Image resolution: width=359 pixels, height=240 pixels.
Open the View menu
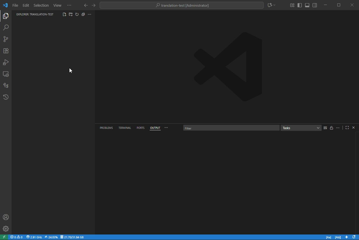[x=57, y=5]
